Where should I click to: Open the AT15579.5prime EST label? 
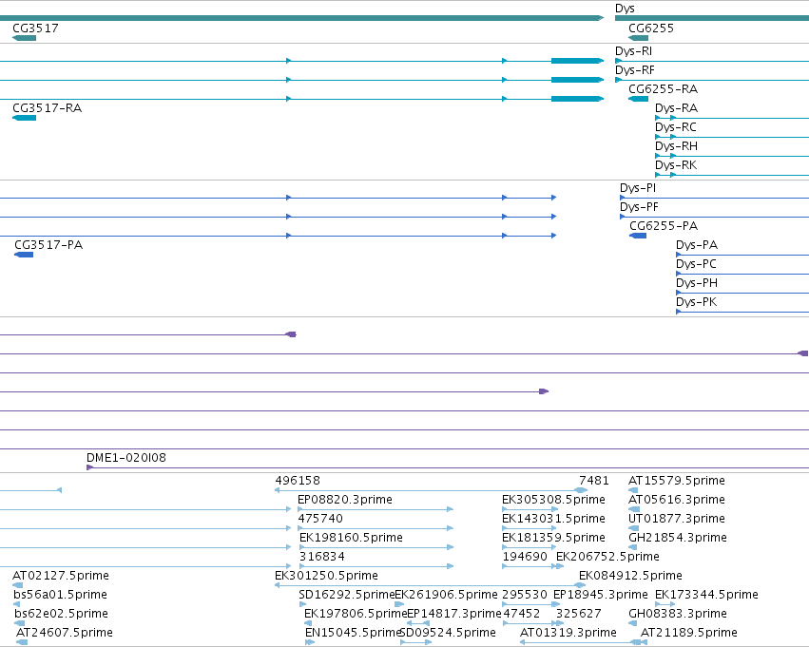677,481
